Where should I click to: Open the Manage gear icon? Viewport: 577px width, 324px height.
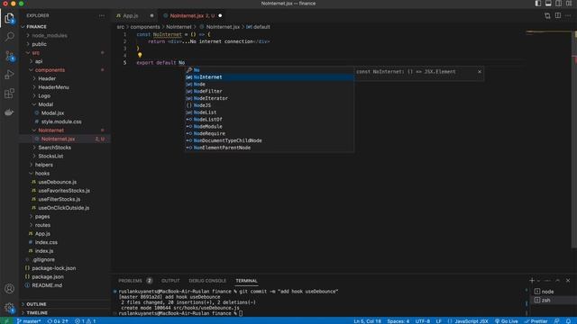coord(10,308)
